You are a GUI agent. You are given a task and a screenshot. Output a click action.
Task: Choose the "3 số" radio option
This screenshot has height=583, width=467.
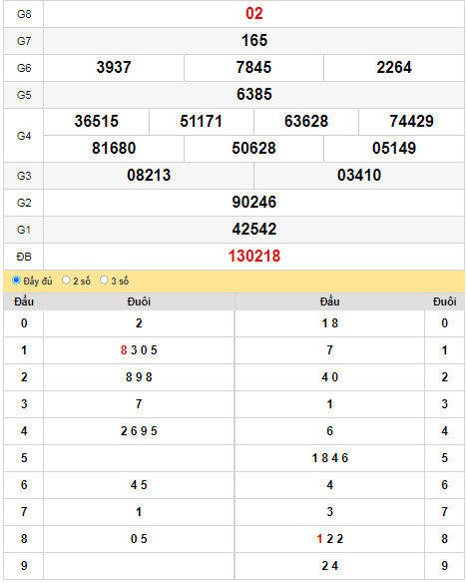[104, 280]
